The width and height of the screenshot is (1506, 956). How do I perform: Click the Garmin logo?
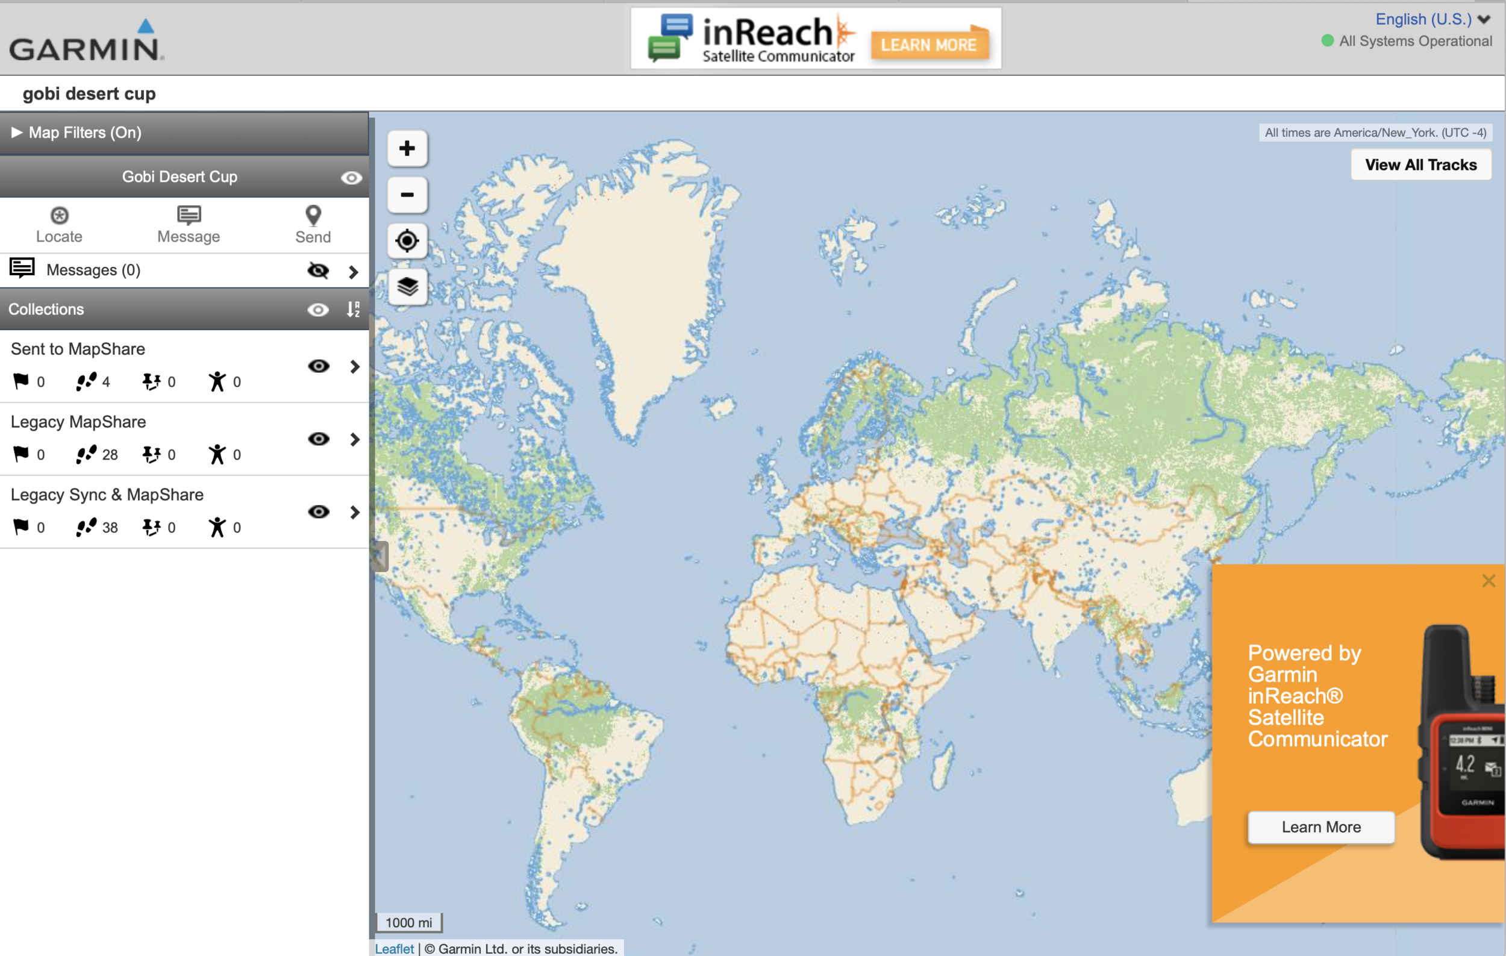coord(86,40)
